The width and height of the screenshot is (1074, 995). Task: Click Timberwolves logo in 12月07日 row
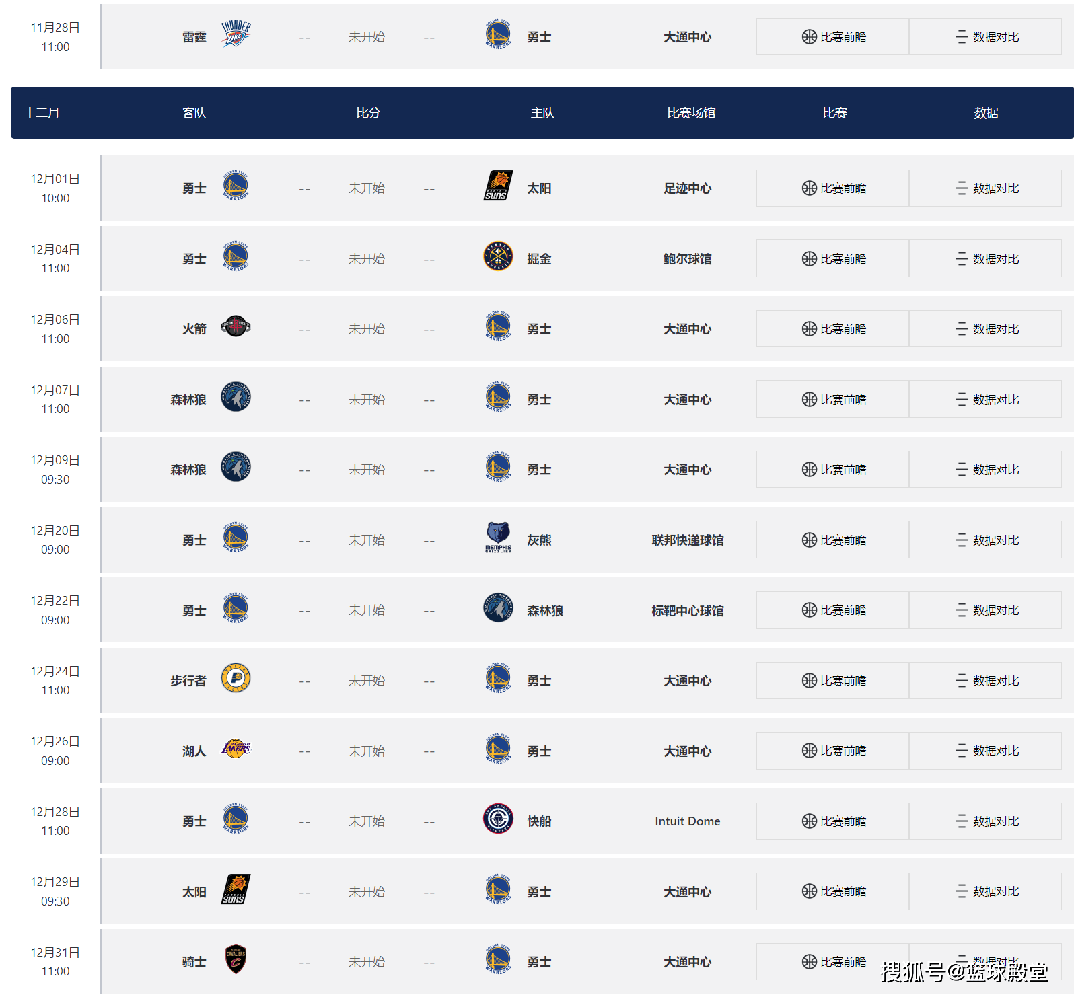pyautogui.click(x=236, y=397)
